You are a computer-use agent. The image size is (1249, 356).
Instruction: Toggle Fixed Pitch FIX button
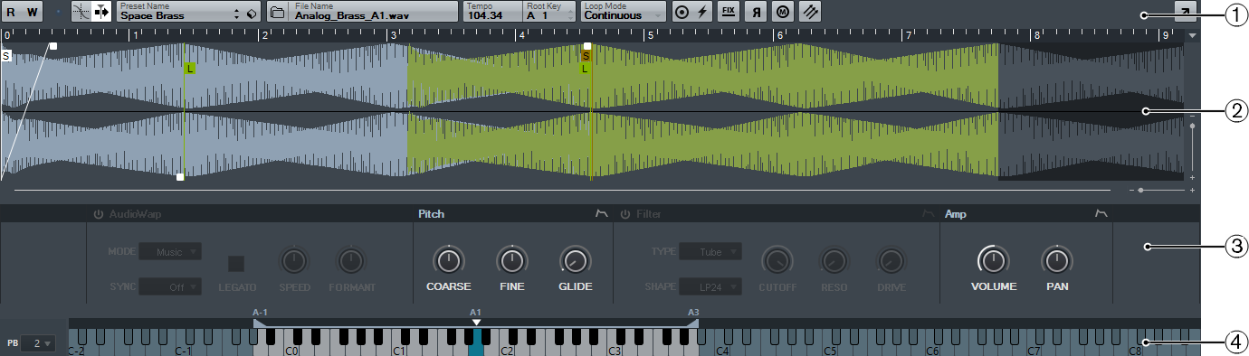coord(728,12)
